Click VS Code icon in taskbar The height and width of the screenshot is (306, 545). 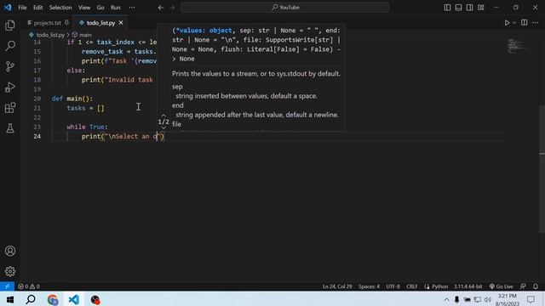[x=74, y=299]
